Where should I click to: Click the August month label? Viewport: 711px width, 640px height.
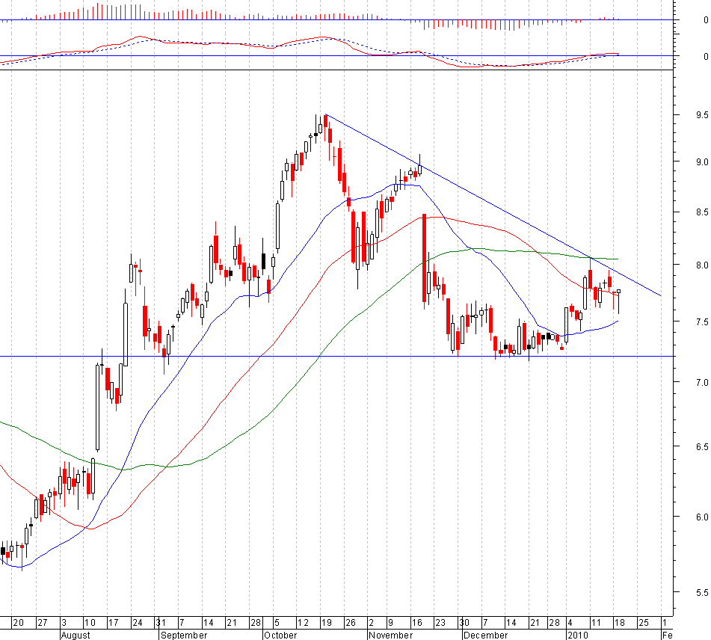point(76,635)
